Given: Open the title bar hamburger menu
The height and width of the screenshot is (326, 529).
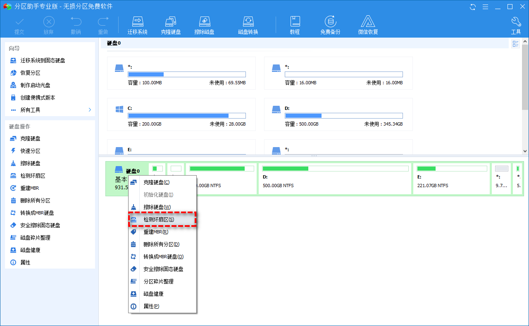Looking at the screenshot, I should [486, 7].
